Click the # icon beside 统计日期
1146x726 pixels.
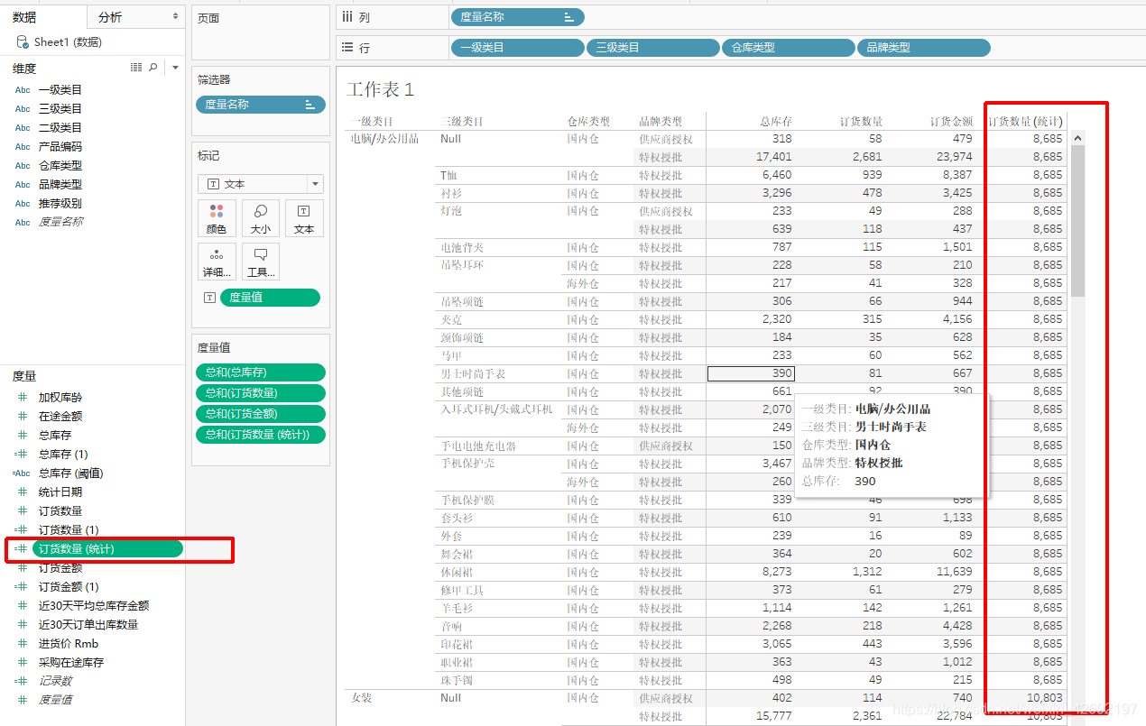23,492
